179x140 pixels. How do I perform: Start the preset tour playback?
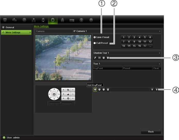click(x=99, y=90)
